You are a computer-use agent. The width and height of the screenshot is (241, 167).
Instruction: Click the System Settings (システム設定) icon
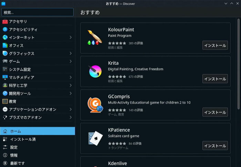click(x=5, y=69)
